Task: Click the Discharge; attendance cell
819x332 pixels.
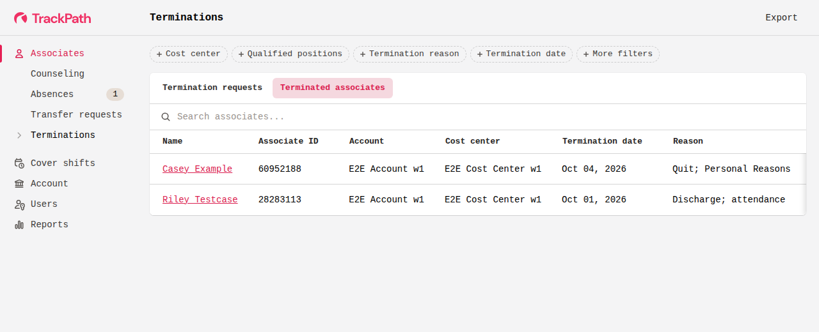Action: click(x=729, y=200)
